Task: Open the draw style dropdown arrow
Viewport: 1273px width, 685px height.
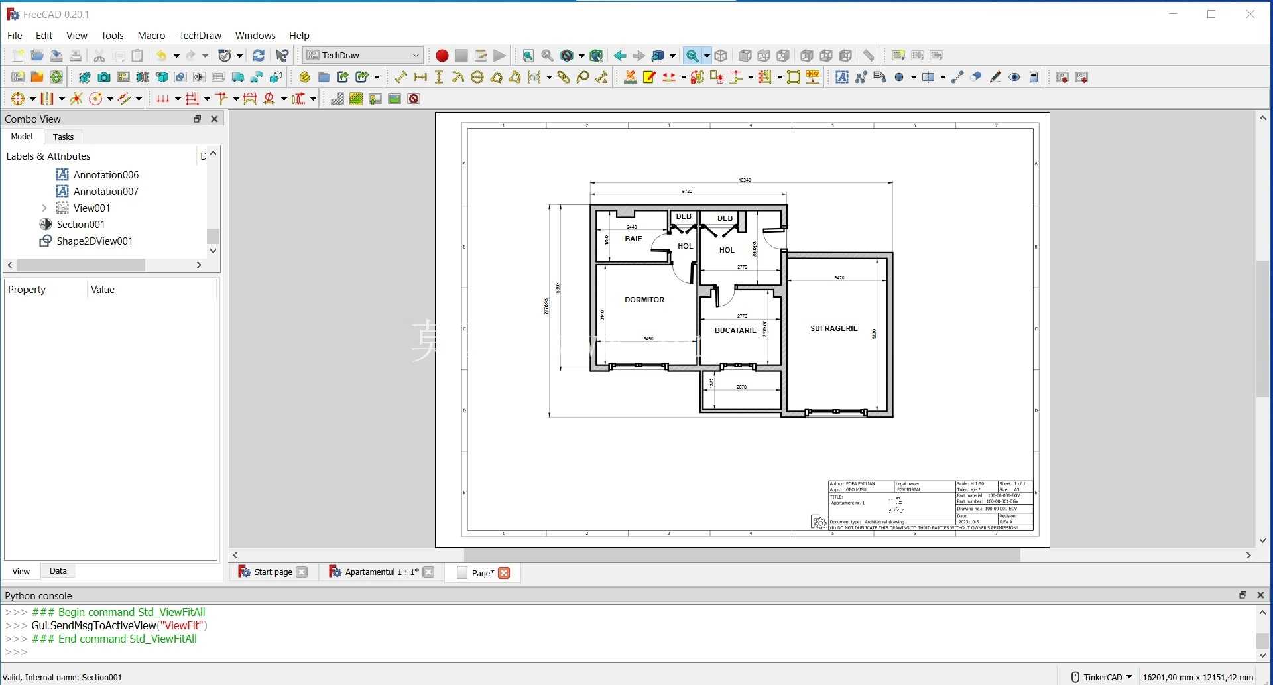Action: click(581, 56)
